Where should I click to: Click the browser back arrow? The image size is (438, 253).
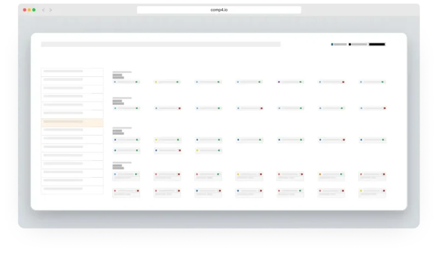(x=43, y=10)
